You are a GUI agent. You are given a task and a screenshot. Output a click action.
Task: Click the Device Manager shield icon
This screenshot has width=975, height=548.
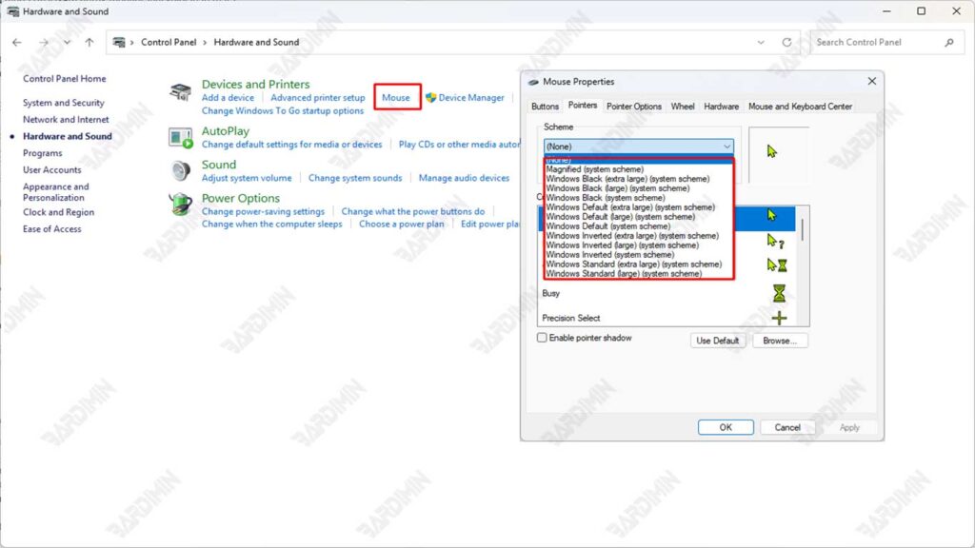431,98
